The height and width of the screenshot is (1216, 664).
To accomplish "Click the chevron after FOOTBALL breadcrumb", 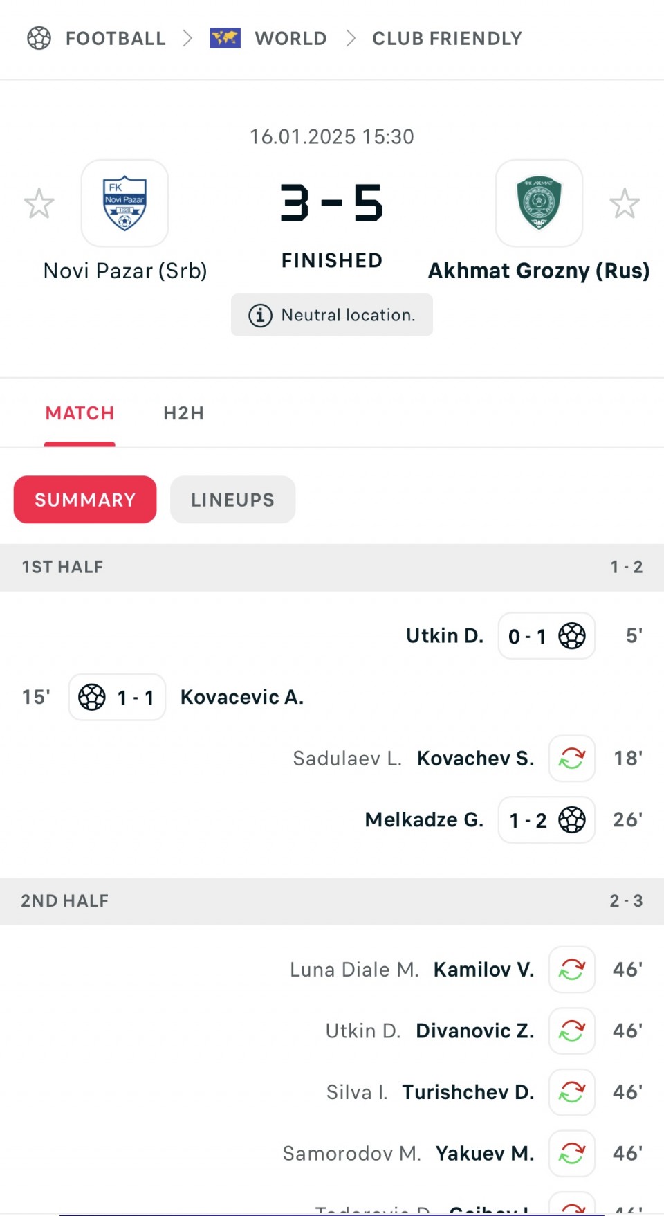I will coord(187,38).
